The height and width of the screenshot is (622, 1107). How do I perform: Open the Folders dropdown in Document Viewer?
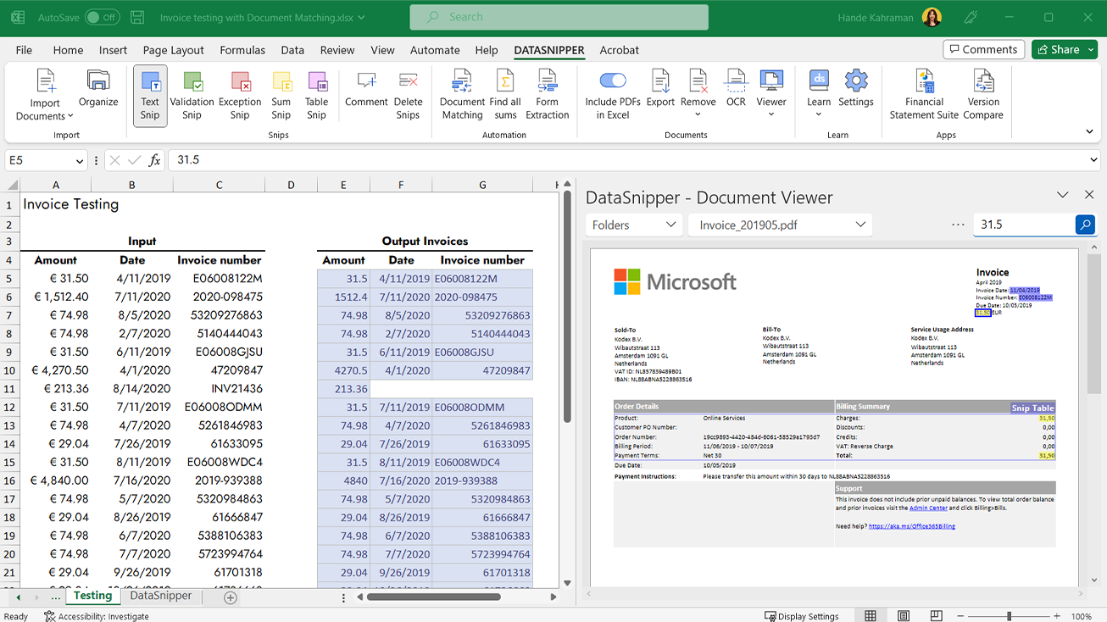tap(633, 225)
